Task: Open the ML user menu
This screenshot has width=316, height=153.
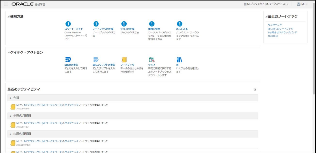Action: point(302,4)
